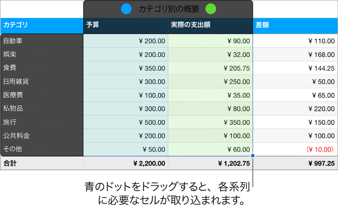Click the カテゴリ別の概要 table title

(169, 9)
